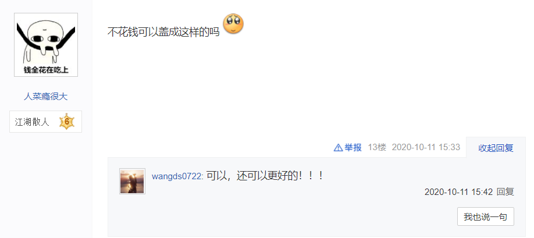
Task: Open the wangds0722 username link
Action: (x=177, y=176)
